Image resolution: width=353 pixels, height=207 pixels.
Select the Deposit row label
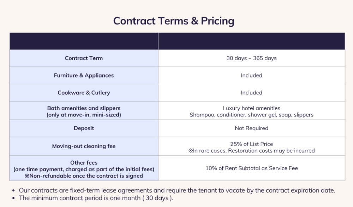84,128
